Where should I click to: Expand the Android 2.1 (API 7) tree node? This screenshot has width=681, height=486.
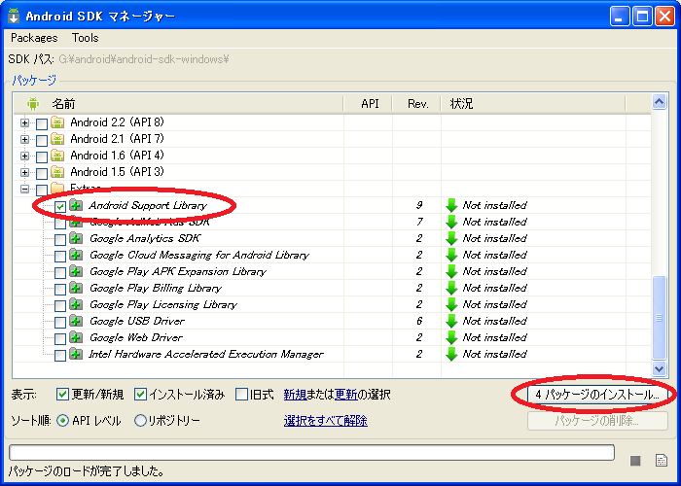coord(25,139)
